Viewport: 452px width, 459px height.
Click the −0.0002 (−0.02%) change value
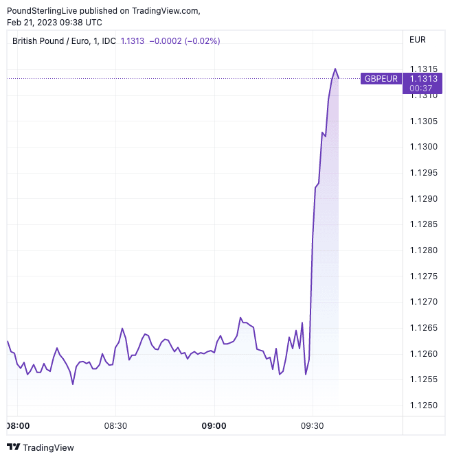184,41
